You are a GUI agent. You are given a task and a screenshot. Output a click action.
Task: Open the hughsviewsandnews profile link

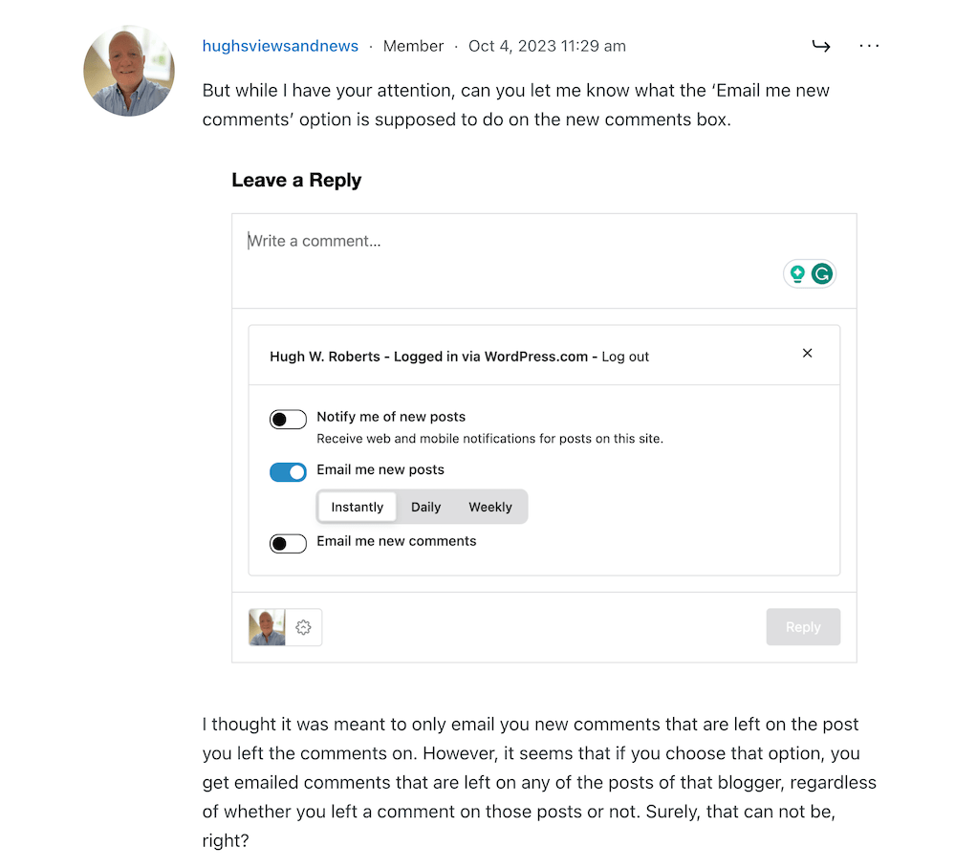click(280, 45)
